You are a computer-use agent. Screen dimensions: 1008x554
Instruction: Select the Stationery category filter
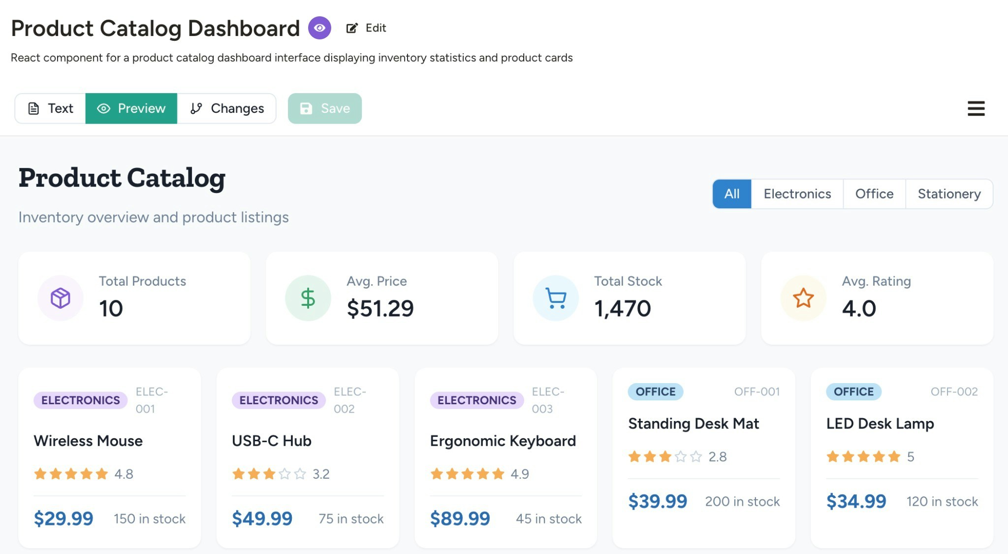pos(949,194)
